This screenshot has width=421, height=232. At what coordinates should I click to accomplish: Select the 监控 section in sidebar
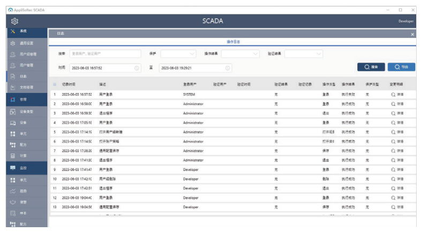pos(23,168)
